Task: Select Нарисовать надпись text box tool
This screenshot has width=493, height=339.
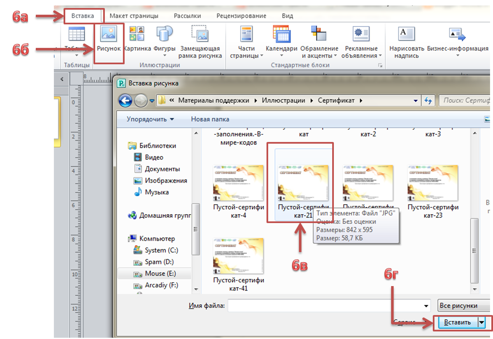Action: (x=407, y=42)
